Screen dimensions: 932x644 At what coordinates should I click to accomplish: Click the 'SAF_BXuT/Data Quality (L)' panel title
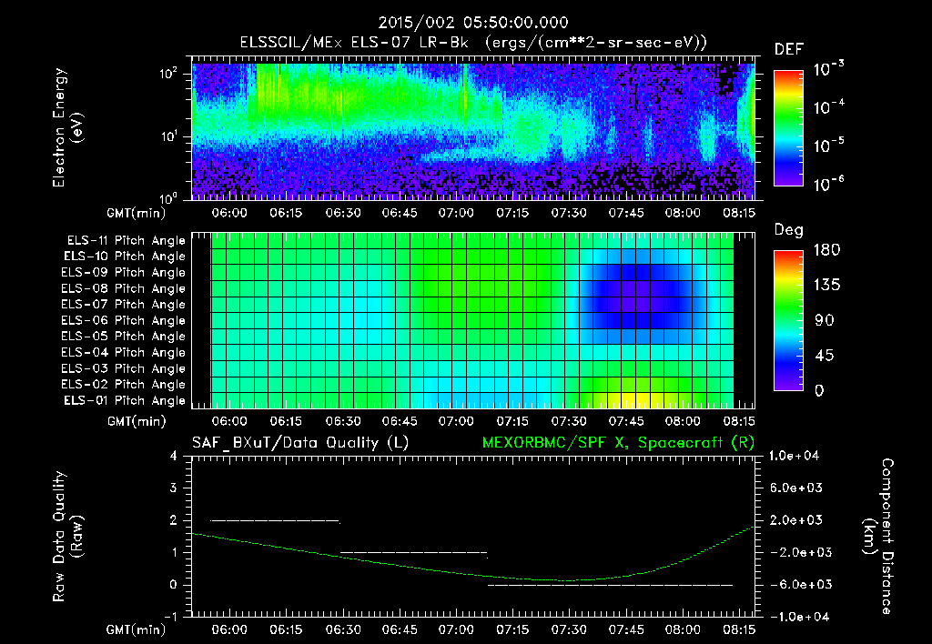click(x=300, y=443)
